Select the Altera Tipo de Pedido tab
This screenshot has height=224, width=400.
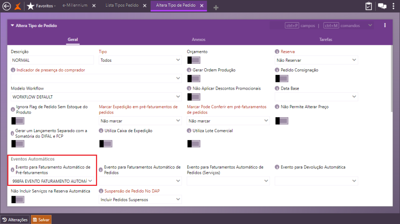176,5
